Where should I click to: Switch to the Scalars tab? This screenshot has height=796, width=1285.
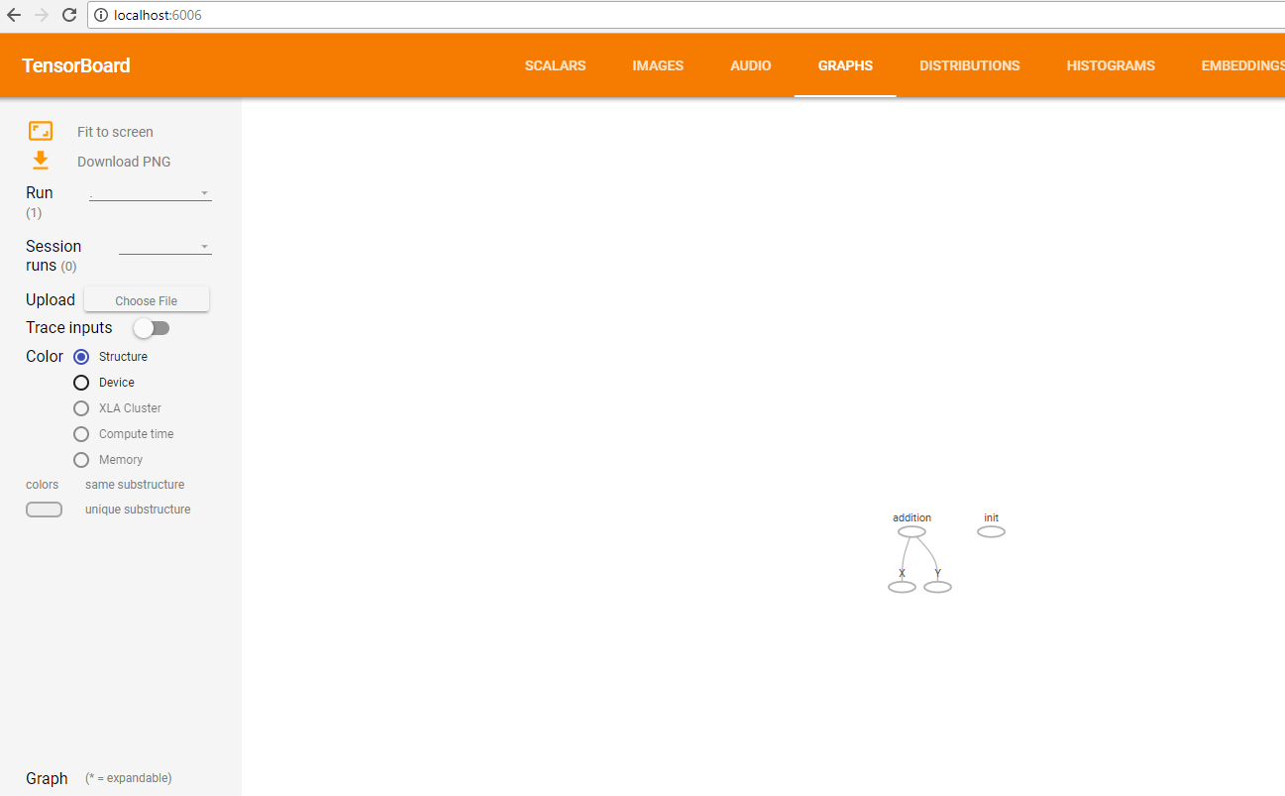point(555,65)
